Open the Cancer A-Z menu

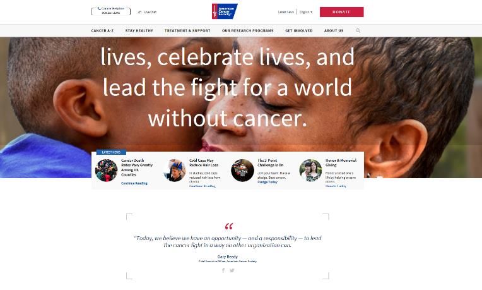pyautogui.click(x=102, y=31)
